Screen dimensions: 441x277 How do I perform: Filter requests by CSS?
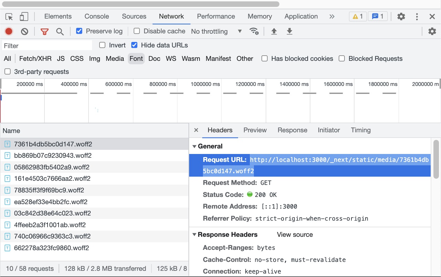point(77,59)
